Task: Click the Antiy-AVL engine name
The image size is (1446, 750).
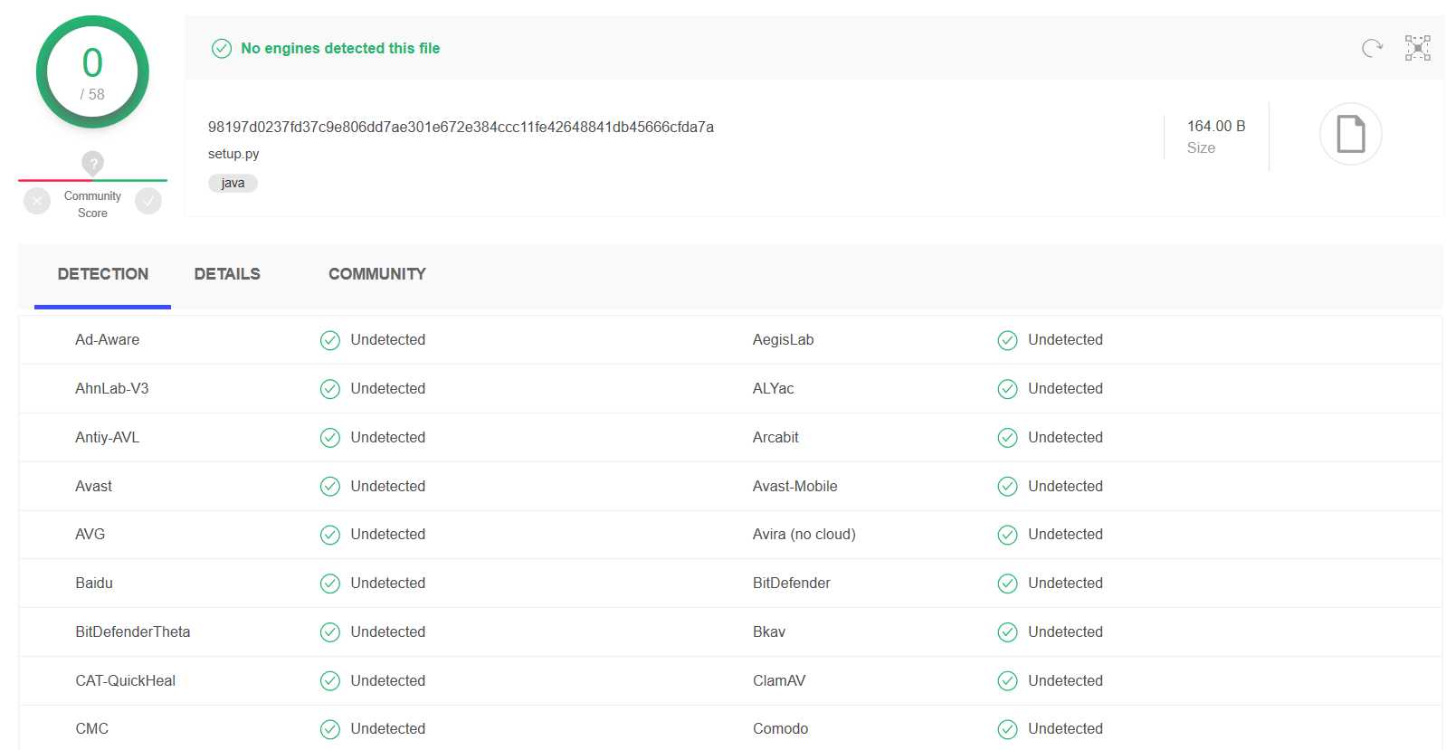Action: coord(107,438)
